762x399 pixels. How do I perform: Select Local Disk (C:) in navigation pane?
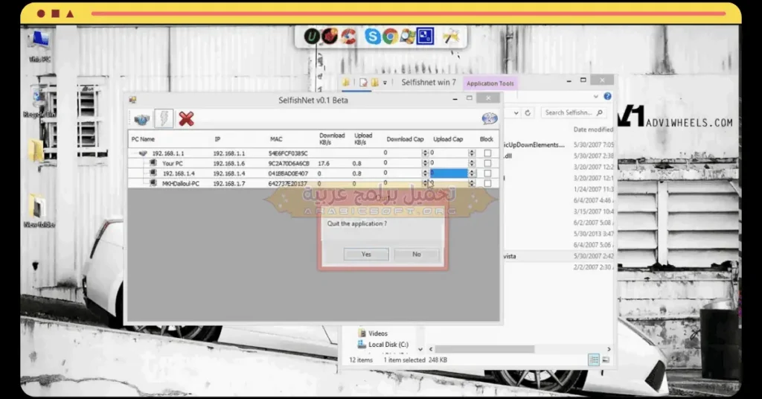pyautogui.click(x=388, y=345)
